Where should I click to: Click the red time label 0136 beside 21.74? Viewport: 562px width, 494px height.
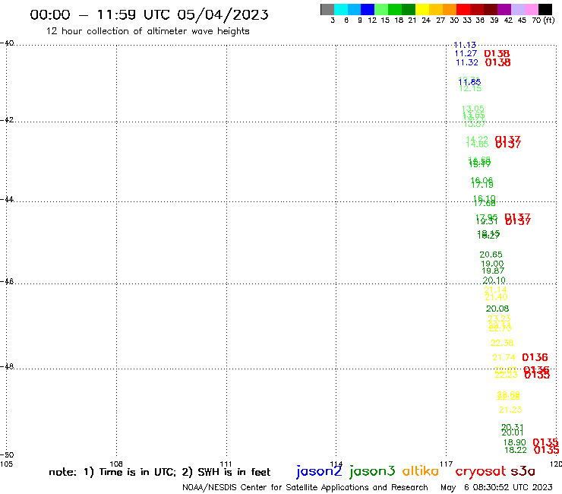[x=535, y=357]
